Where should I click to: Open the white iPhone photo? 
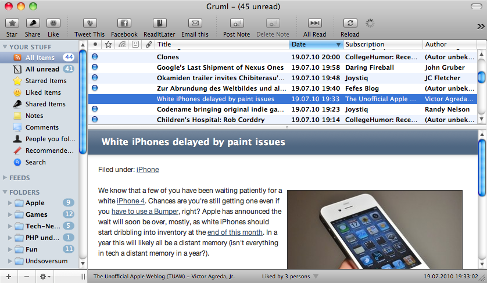[x=375, y=230]
